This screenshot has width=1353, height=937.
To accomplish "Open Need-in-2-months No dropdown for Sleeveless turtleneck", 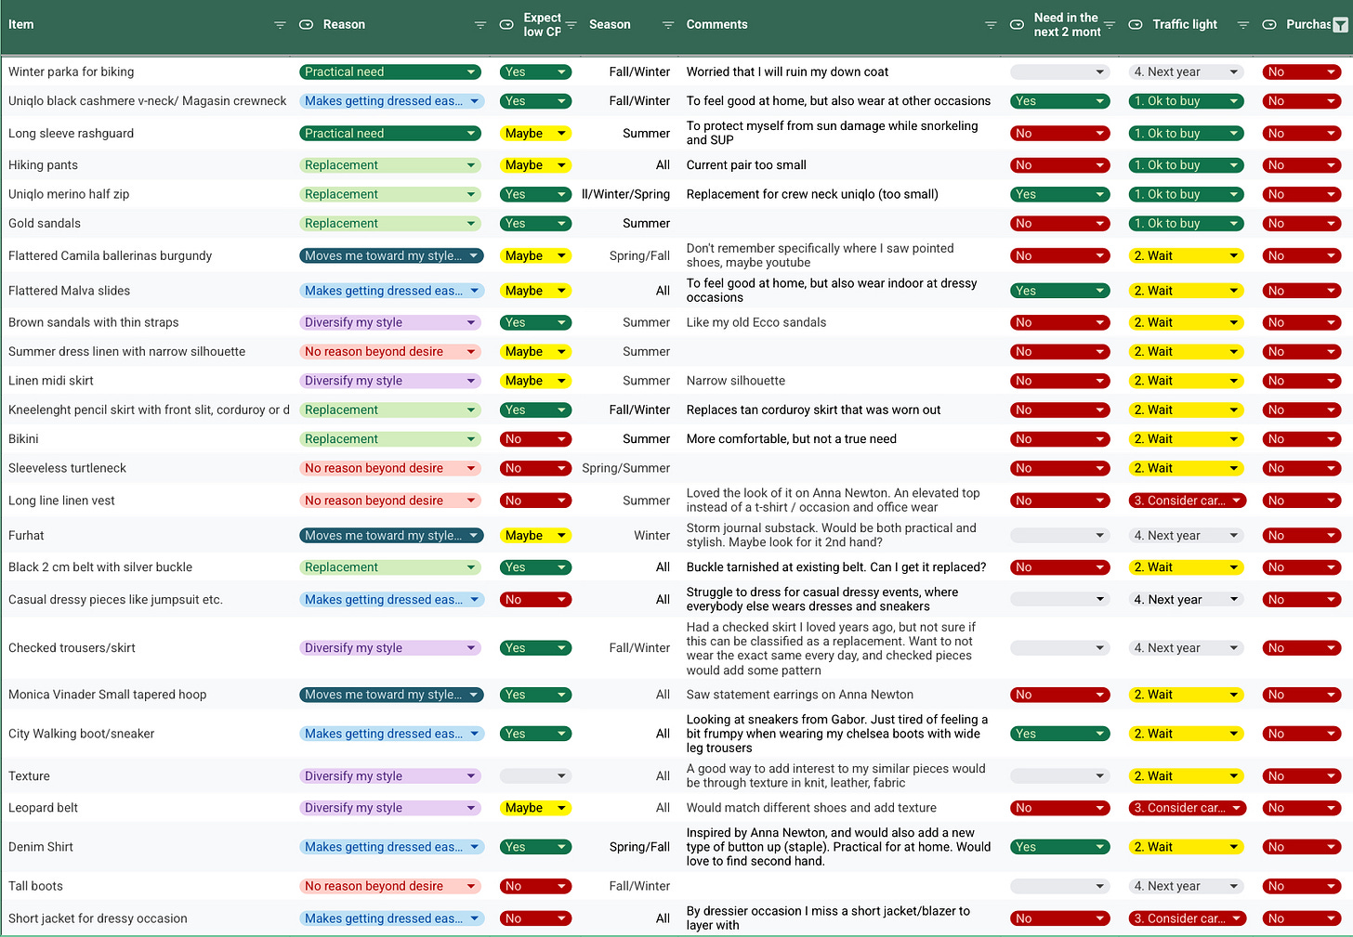I will pos(1060,468).
